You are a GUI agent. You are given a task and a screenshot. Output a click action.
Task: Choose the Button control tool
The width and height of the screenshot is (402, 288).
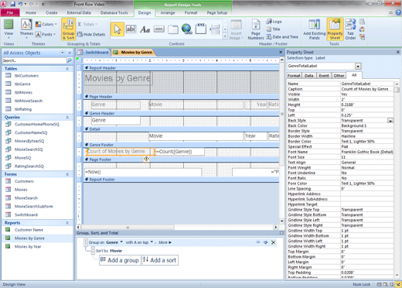[158, 29]
